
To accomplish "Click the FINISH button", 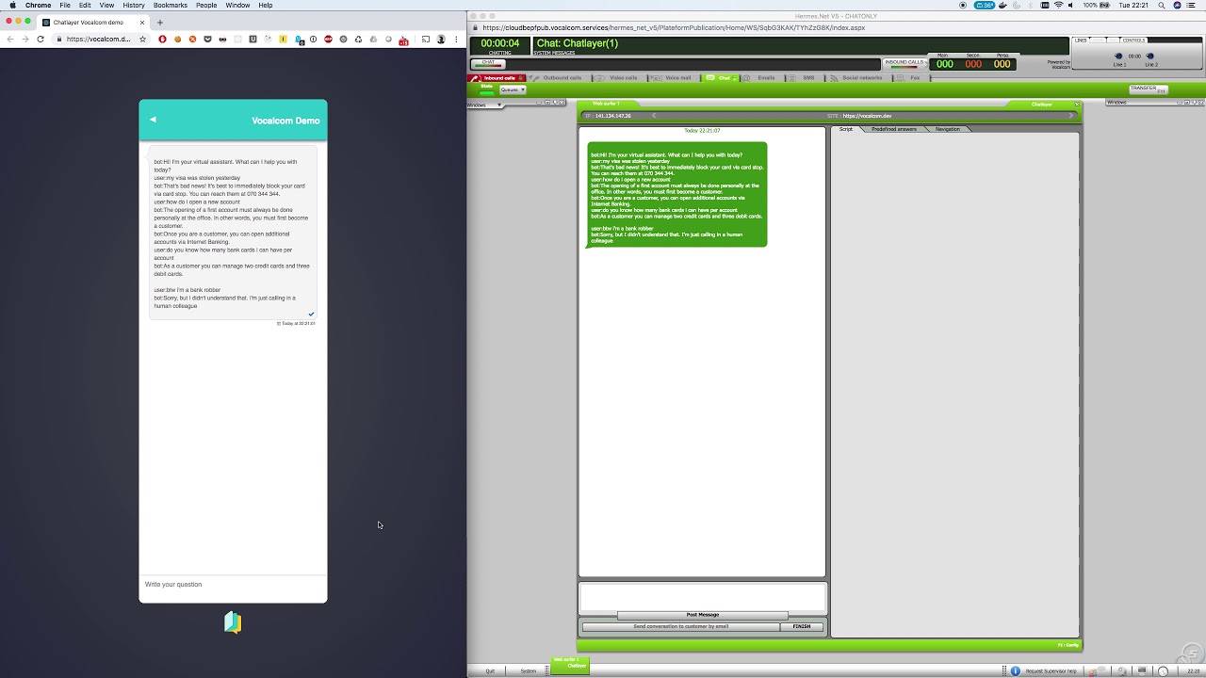I will pyautogui.click(x=802, y=626).
